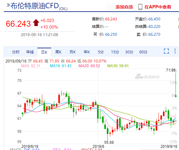Viewport: 179px width, 150px height.
Task: Click the 71.95 high price annotation
Action: [171, 70]
